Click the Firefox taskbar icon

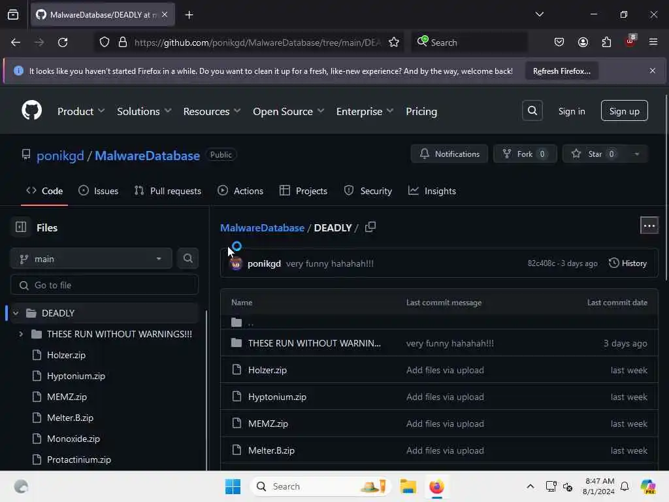[x=436, y=486]
